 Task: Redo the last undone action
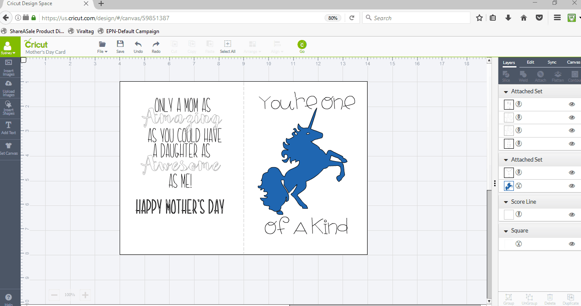pos(156,47)
